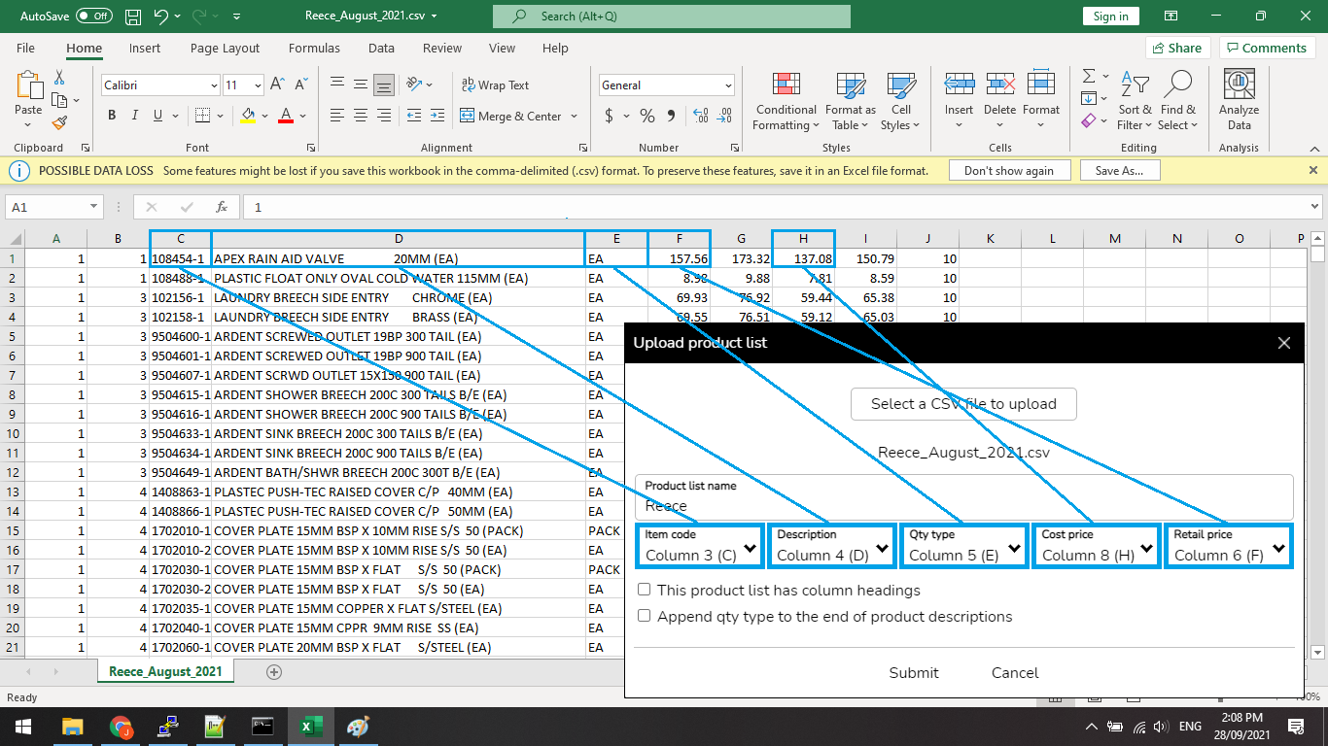Open the Qty type column dropdown
Screen dimensions: 1328x746
[x=963, y=546]
